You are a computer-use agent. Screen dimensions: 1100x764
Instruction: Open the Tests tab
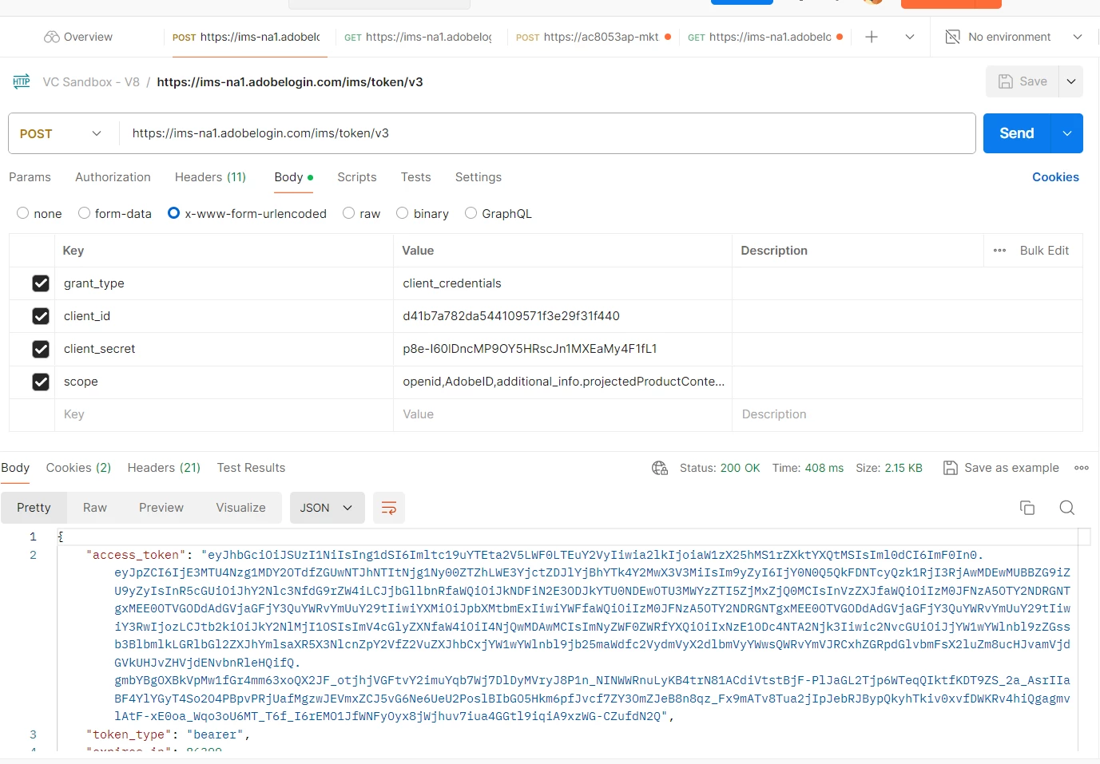click(415, 177)
